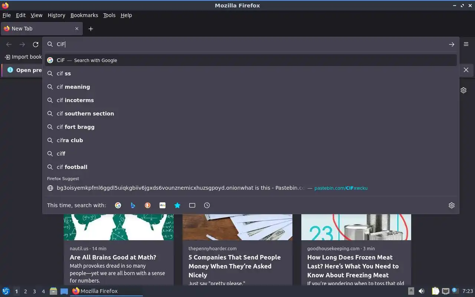Image resolution: width=475 pixels, height=297 pixels.
Task: Open 'Are All Brains Good at Math?' article
Action: click(113, 257)
